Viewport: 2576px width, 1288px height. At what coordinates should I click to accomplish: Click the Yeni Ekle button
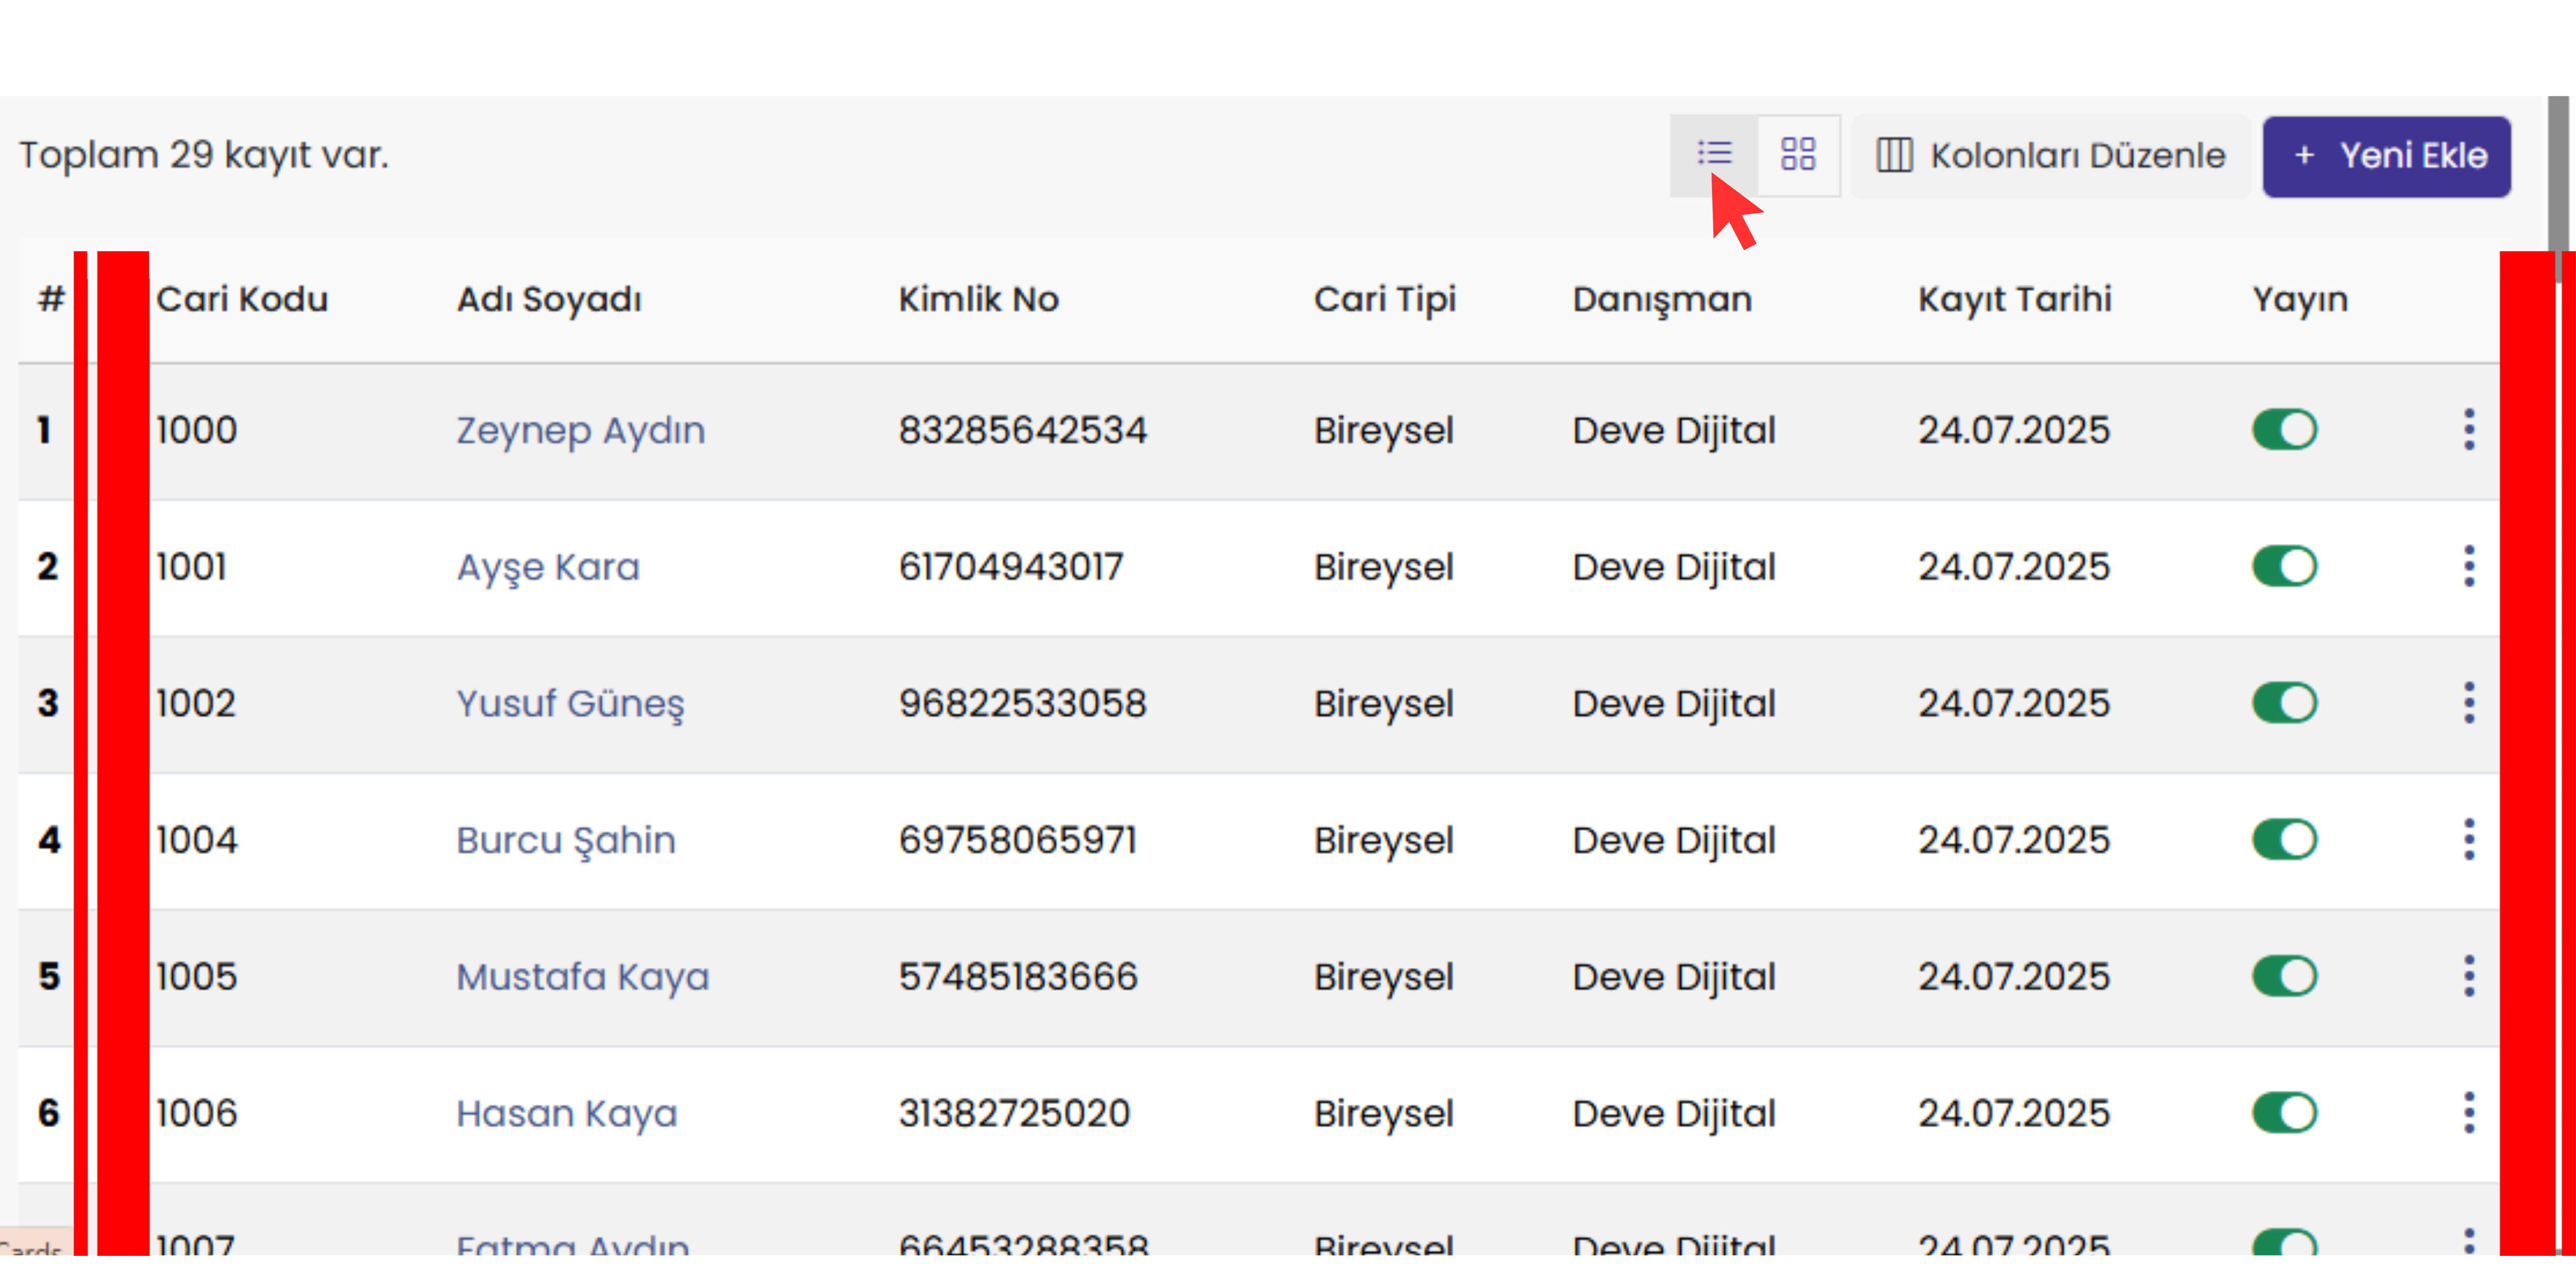[x=2386, y=156]
